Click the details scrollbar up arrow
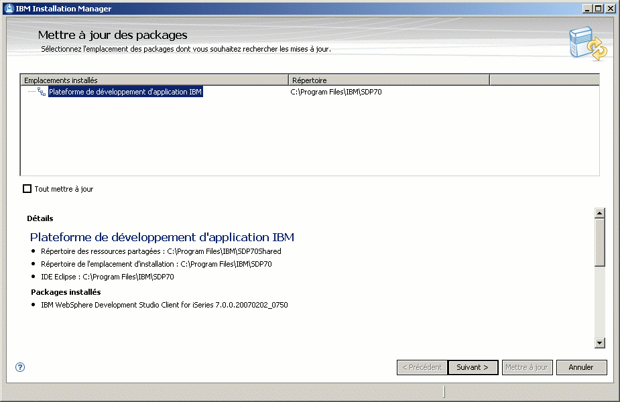This screenshot has width=620, height=402. click(599, 213)
